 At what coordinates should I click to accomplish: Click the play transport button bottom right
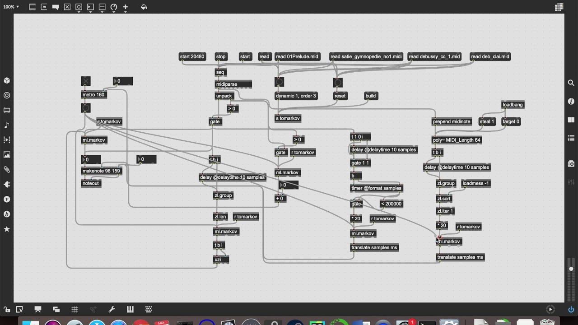(550, 309)
